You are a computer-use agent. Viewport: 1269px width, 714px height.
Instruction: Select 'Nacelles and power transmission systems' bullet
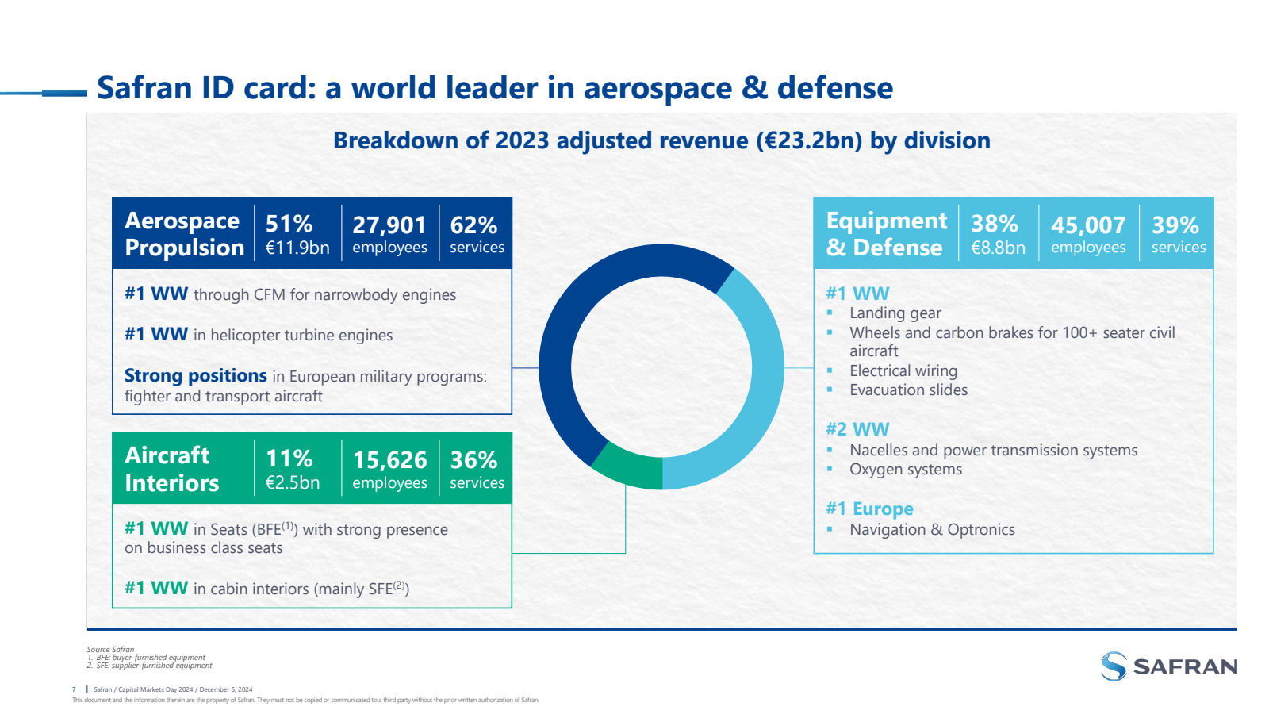(994, 450)
